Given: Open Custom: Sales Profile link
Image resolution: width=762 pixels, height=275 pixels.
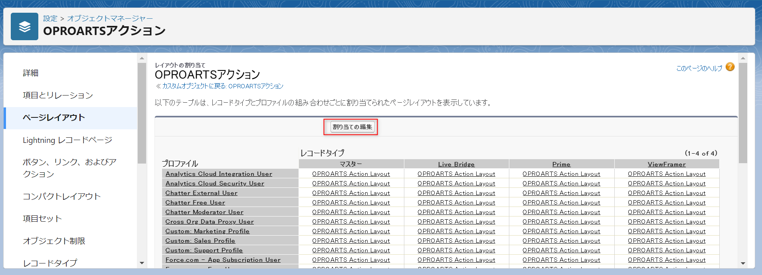Looking at the screenshot, I should pos(200,241).
